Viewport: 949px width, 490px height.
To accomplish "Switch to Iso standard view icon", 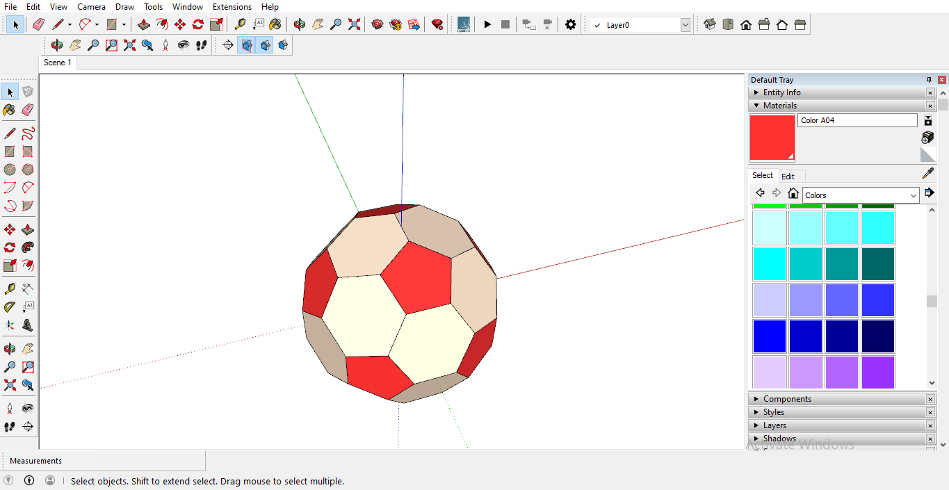I will point(710,24).
